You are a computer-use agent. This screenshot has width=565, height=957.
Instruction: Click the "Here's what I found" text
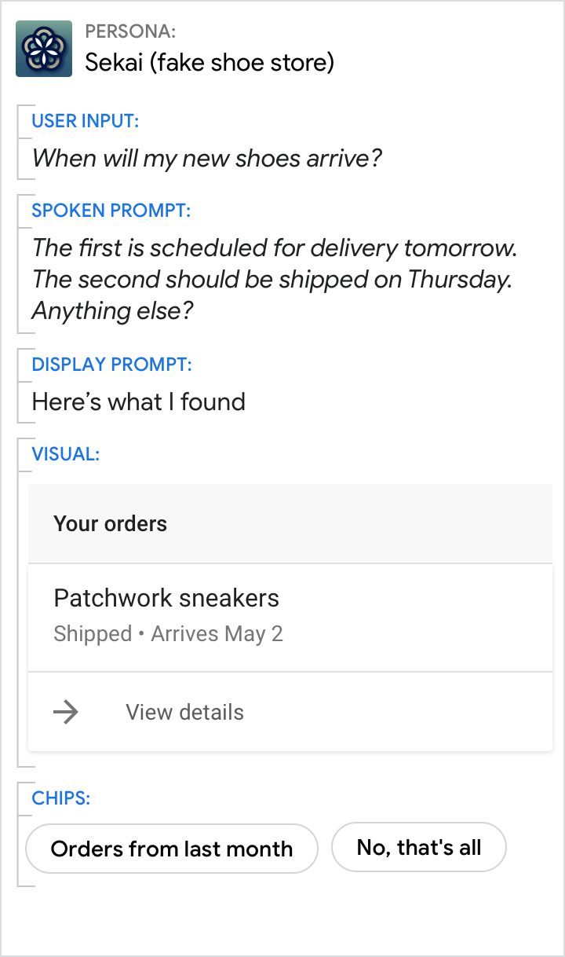point(139,402)
